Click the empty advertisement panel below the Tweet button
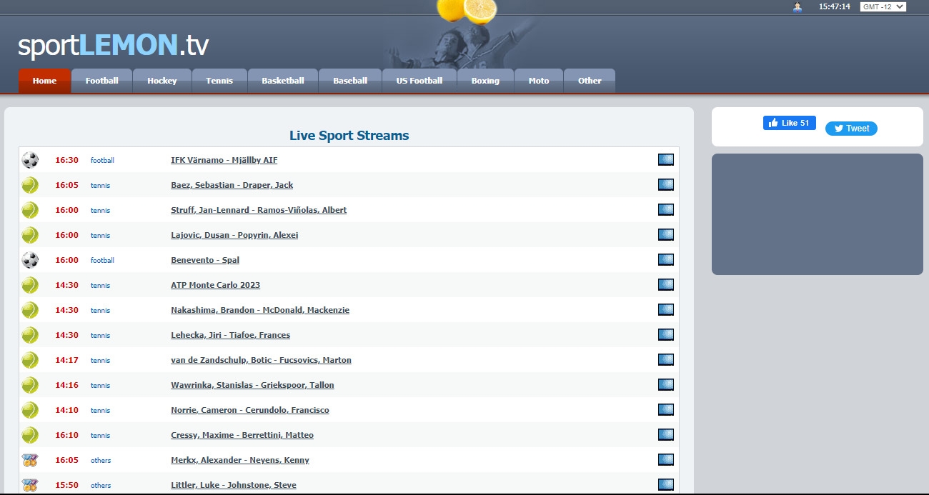 pos(818,214)
